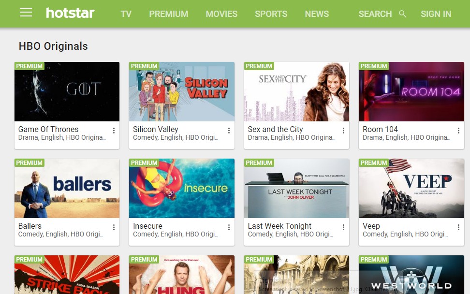Click PREMIUM badge on Veep

pyautogui.click(x=374, y=163)
